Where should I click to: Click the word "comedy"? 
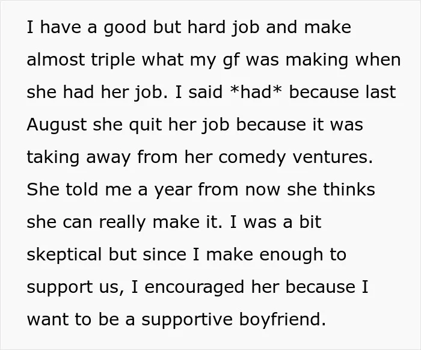coord(252,158)
